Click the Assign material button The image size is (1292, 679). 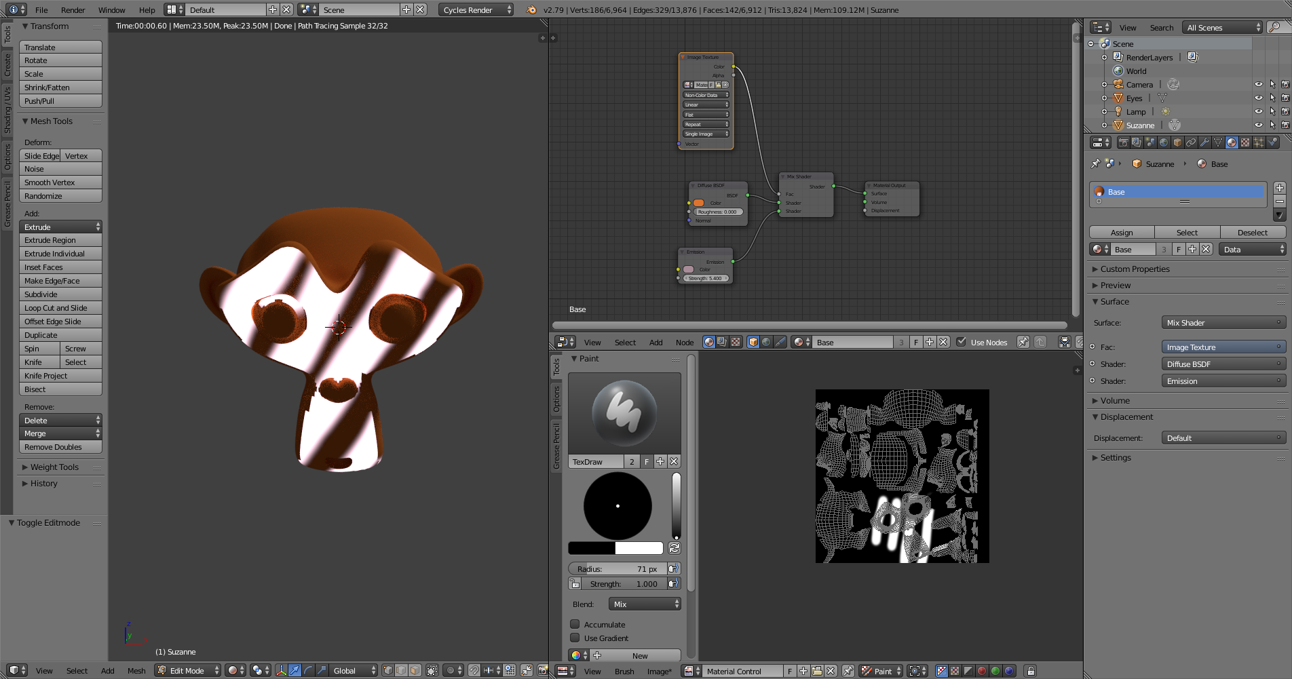coord(1122,232)
